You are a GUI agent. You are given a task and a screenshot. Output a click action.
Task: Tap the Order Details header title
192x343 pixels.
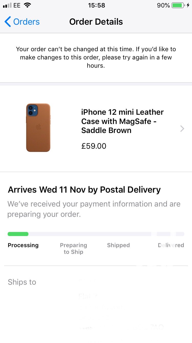click(x=96, y=22)
